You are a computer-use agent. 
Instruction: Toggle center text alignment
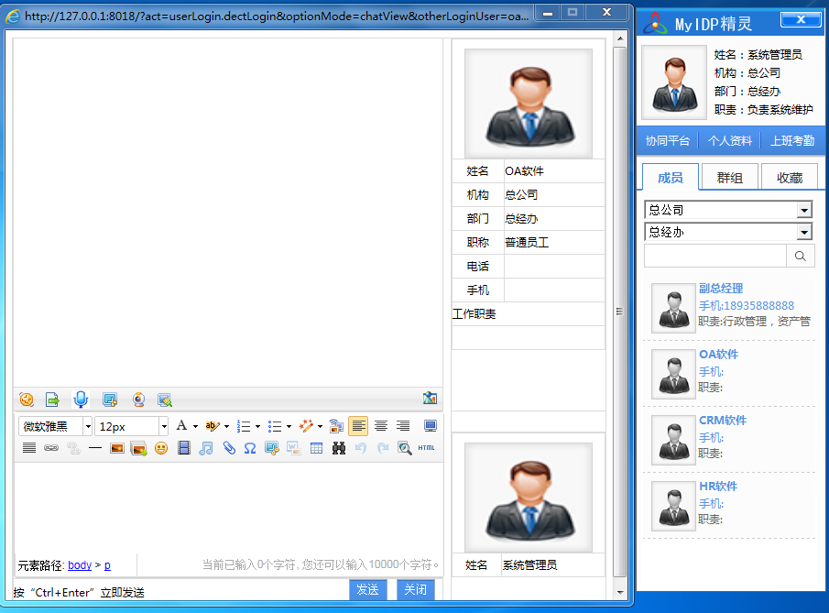380,426
